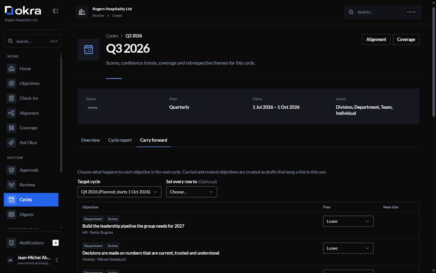Click the top-right Alignment button
436x273 pixels.
(x=376, y=40)
